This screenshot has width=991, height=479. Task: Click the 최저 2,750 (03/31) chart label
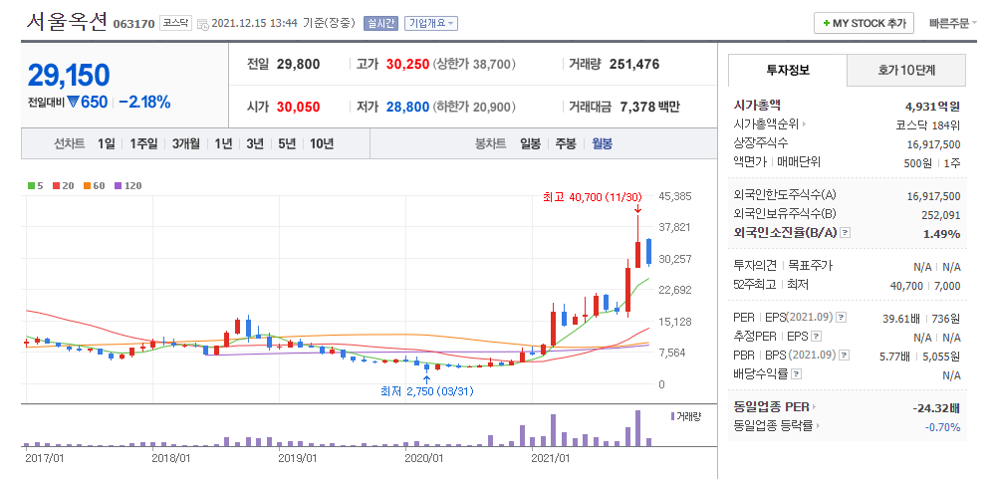[x=426, y=391]
